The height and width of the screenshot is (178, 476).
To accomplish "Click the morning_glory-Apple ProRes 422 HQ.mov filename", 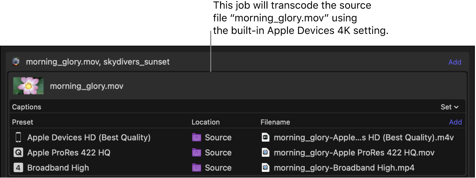I will (354, 152).
